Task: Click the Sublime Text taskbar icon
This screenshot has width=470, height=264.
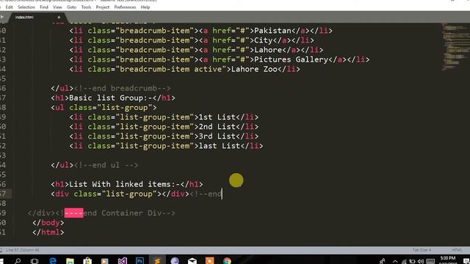Action: [x=157, y=261]
